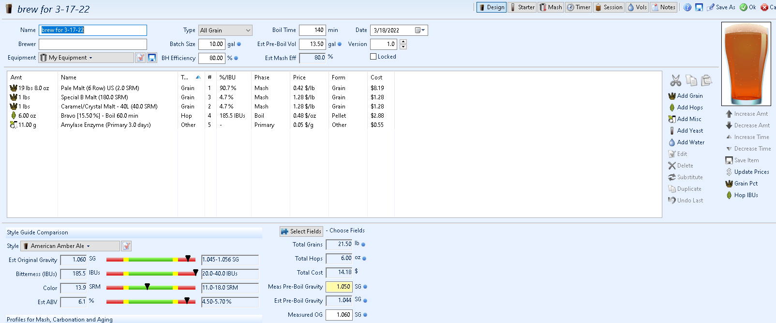Viewport: 776px width, 323px height.
Task: Cut the selected ingredient with scissors icon
Action: [x=676, y=80]
